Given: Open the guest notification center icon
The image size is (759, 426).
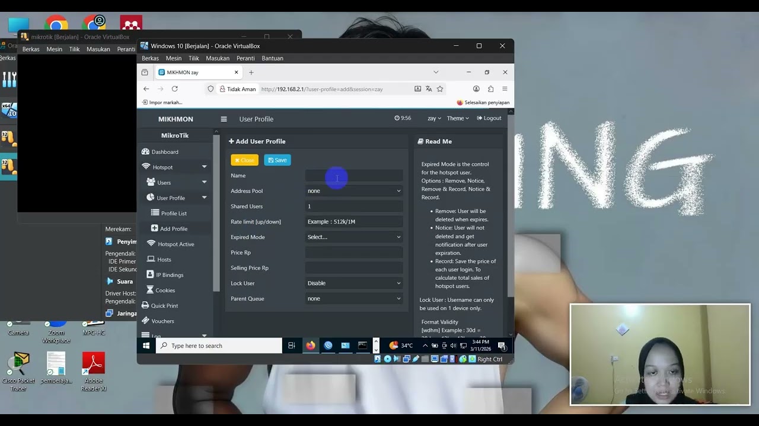Looking at the screenshot, I should coord(502,346).
